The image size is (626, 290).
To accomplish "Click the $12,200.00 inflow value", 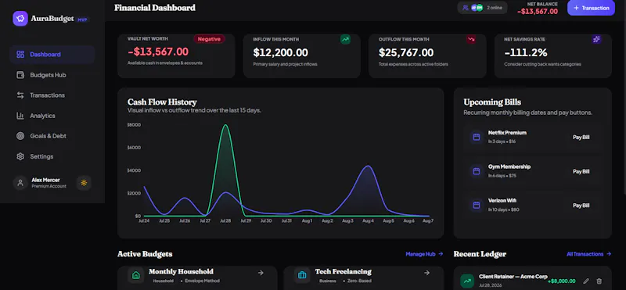I will pos(281,52).
